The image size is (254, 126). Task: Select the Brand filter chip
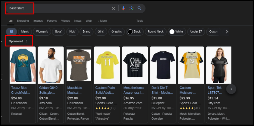[x=86, y=31]
